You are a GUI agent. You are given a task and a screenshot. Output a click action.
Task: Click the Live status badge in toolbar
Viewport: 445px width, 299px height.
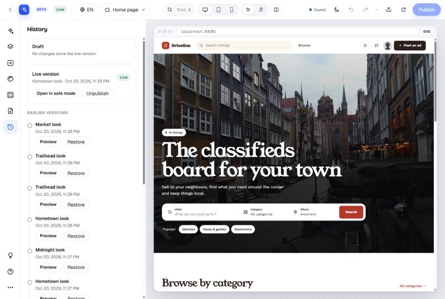(x=60, y=9)
